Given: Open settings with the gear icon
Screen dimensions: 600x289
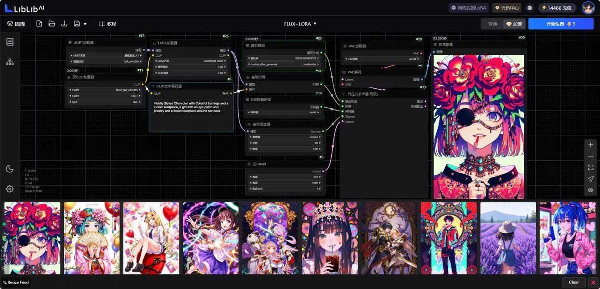Looking at the screenshot, I should point(10,189).
